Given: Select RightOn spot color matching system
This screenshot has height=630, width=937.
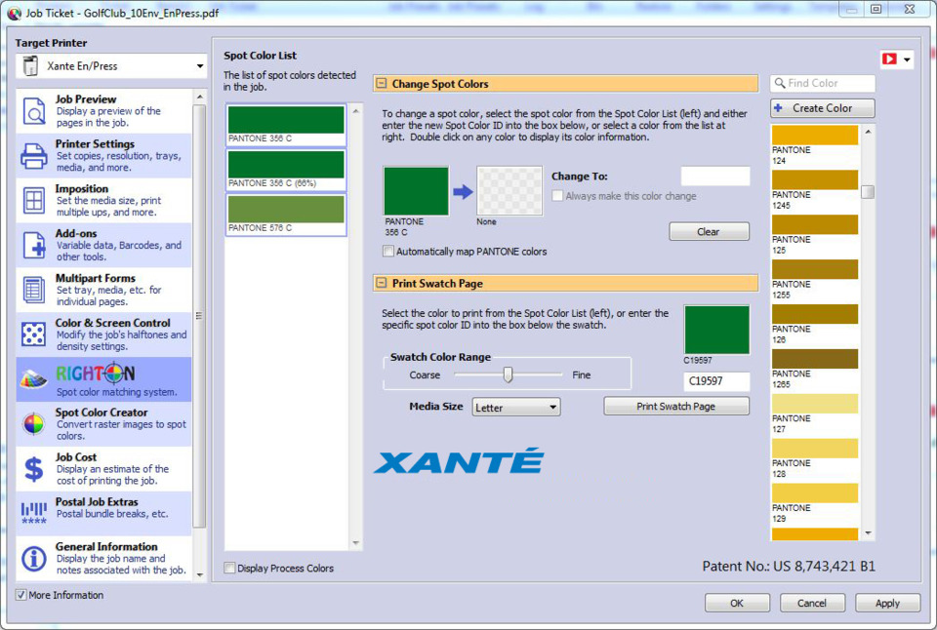Looking at the screenshot, I should 104,379.
